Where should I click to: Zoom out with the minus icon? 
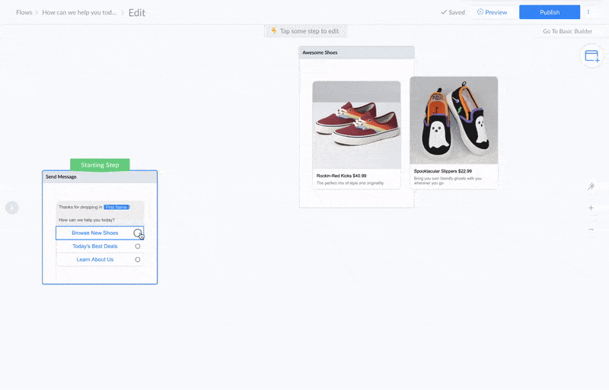point(591,229)
